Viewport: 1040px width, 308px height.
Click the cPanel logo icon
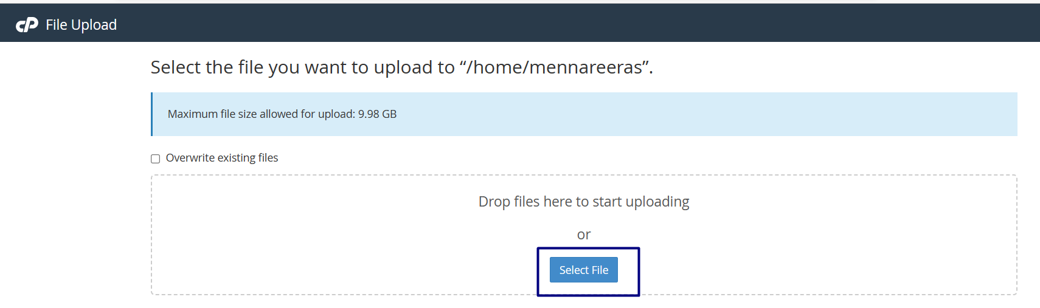pos(27,25)
